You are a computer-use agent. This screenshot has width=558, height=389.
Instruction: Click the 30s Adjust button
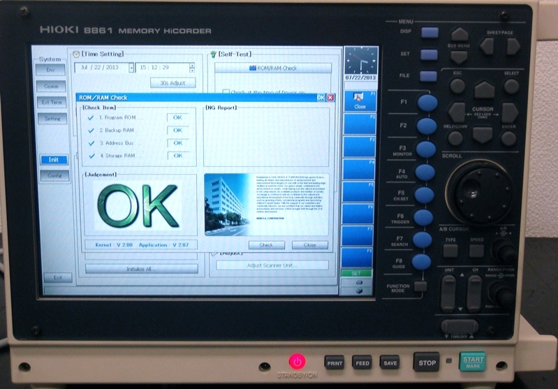click(173, 83)
